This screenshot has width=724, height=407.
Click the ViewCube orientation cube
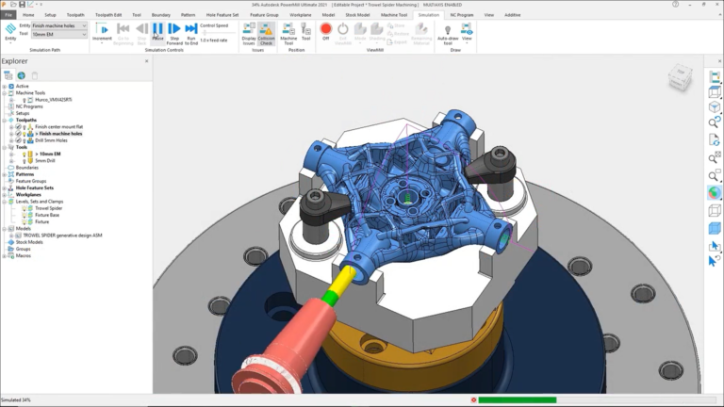(680, 77)
